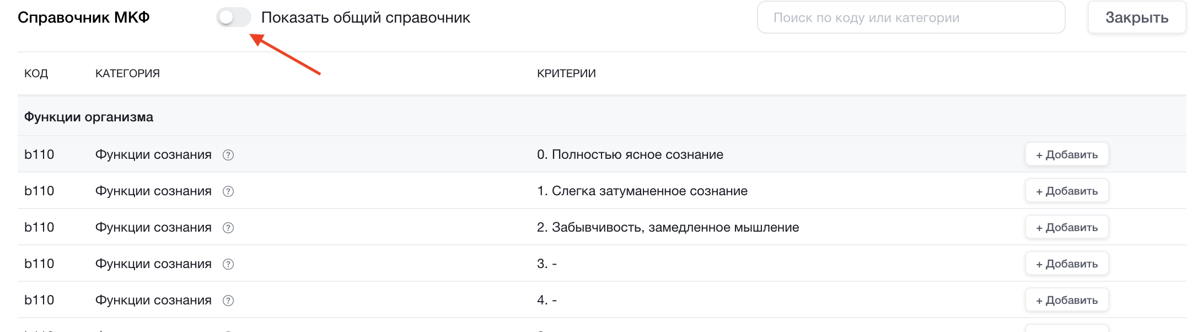Add criterion '1. Слегка затуманенное сознание'
The height and width of the screenshot is (332, 1192).
pyautogui.click(x=1066, y=191)
